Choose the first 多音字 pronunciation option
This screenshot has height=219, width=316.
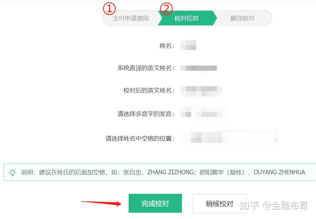(x=186, y=114)
